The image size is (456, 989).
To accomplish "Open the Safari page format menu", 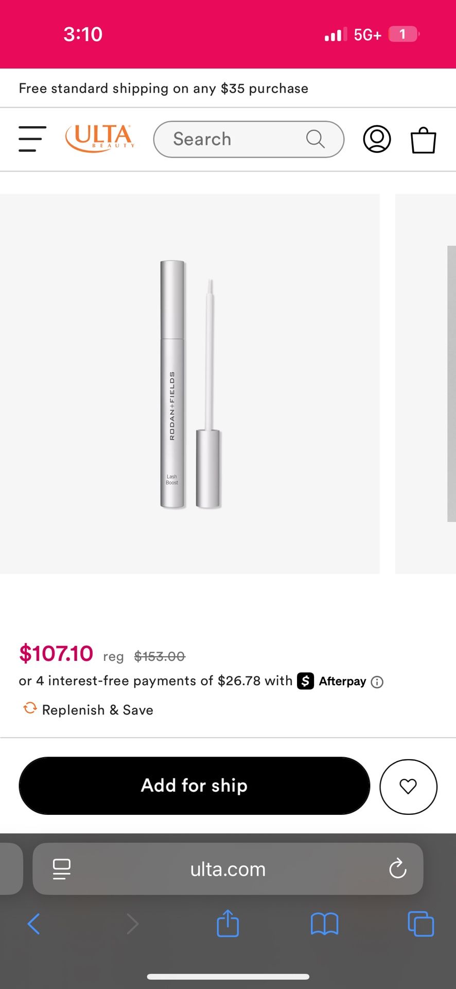I will 62,869.
